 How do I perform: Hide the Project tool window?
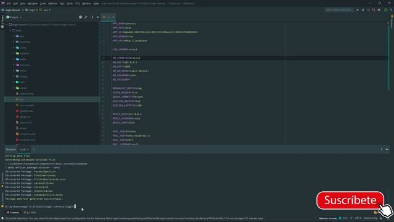coord(98,17)
